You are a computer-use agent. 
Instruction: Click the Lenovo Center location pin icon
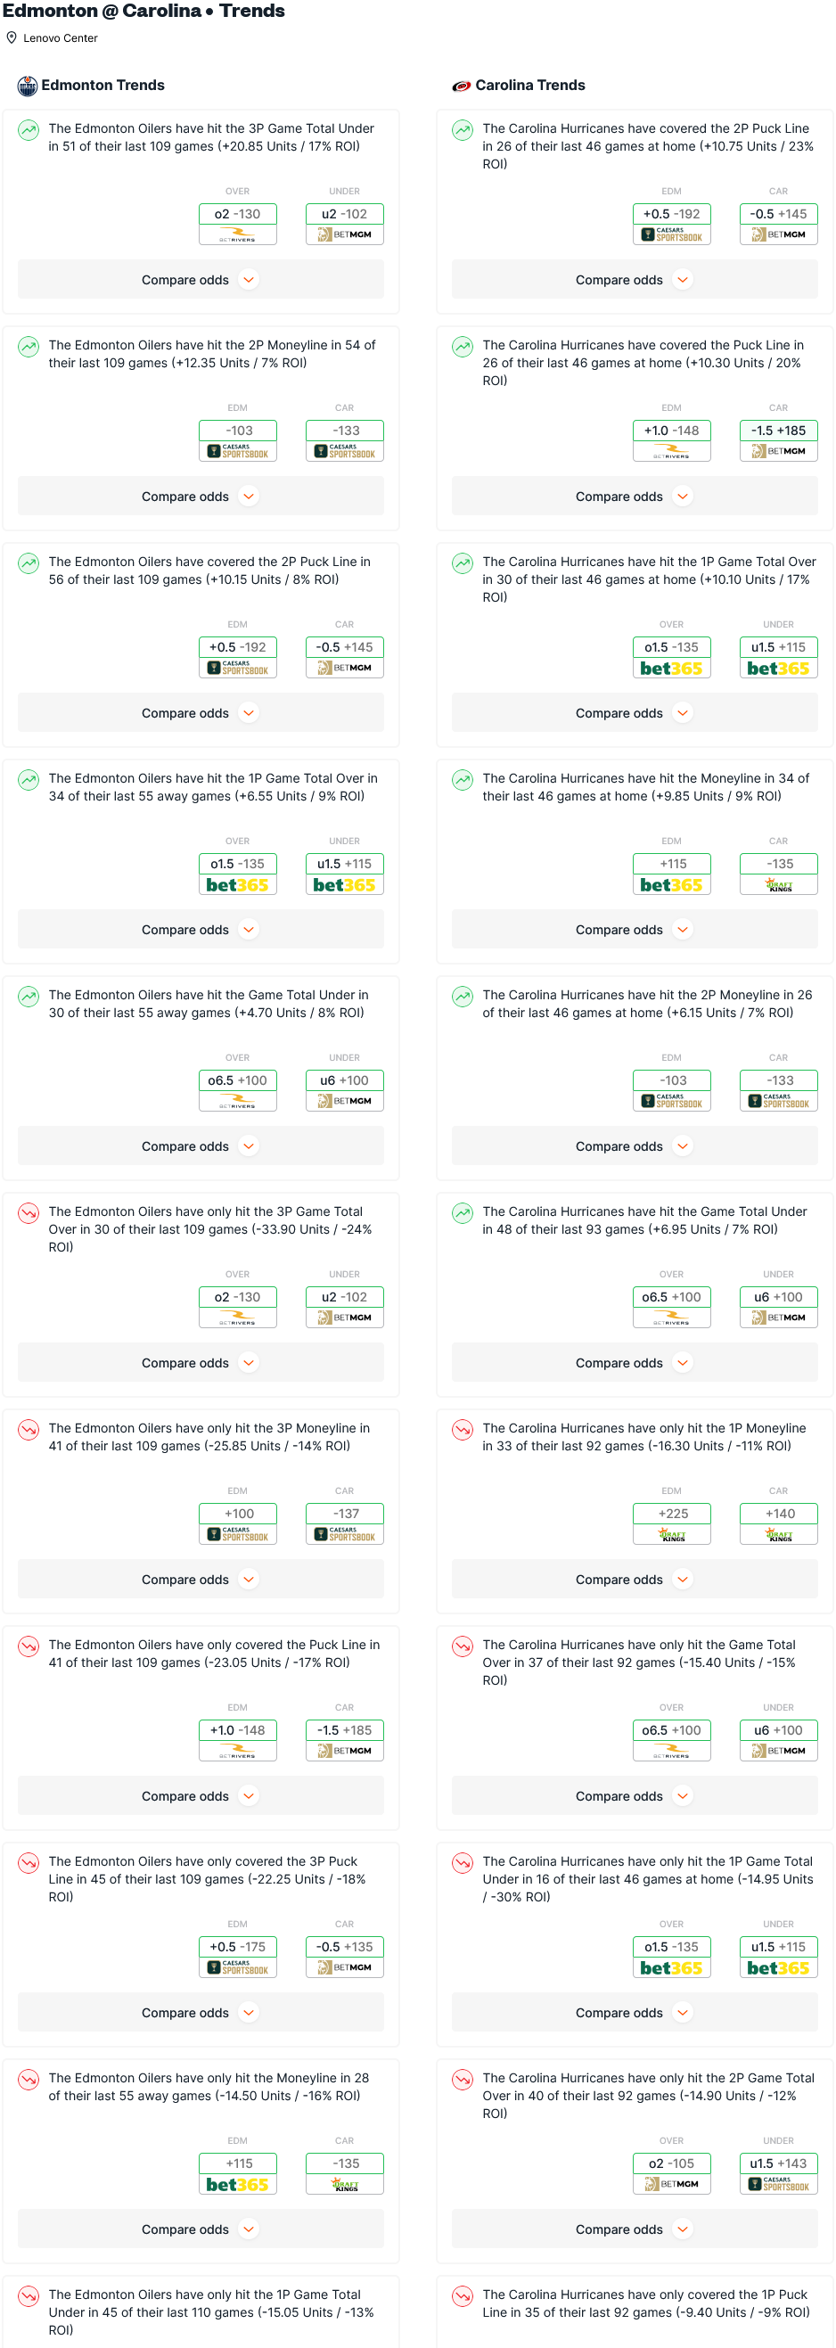[x=12, y=38]
